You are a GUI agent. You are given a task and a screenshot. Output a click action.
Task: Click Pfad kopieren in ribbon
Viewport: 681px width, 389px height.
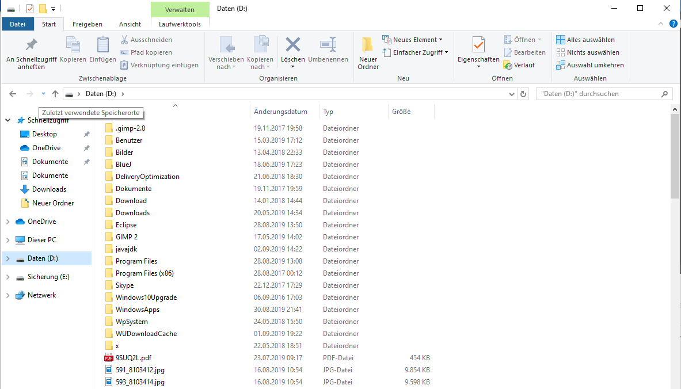[146, 52]
